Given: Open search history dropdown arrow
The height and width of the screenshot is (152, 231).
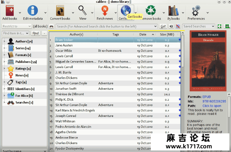Looking at the screenshot, I should [x=155, y=26].
